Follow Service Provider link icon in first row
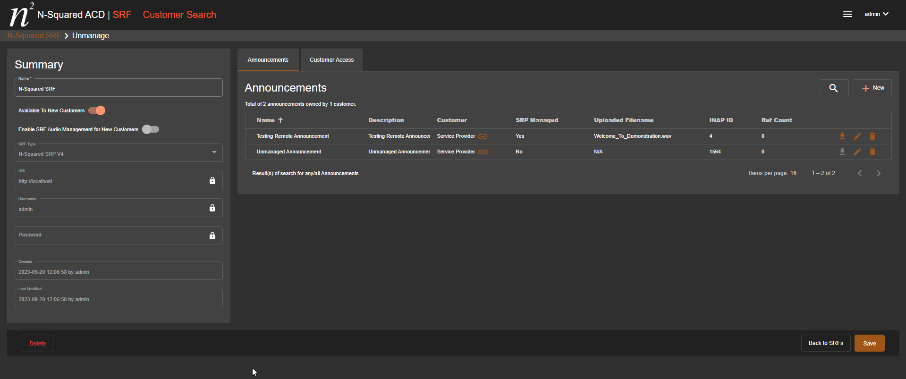This screenshot has height=379, width=906. point(483,136)
